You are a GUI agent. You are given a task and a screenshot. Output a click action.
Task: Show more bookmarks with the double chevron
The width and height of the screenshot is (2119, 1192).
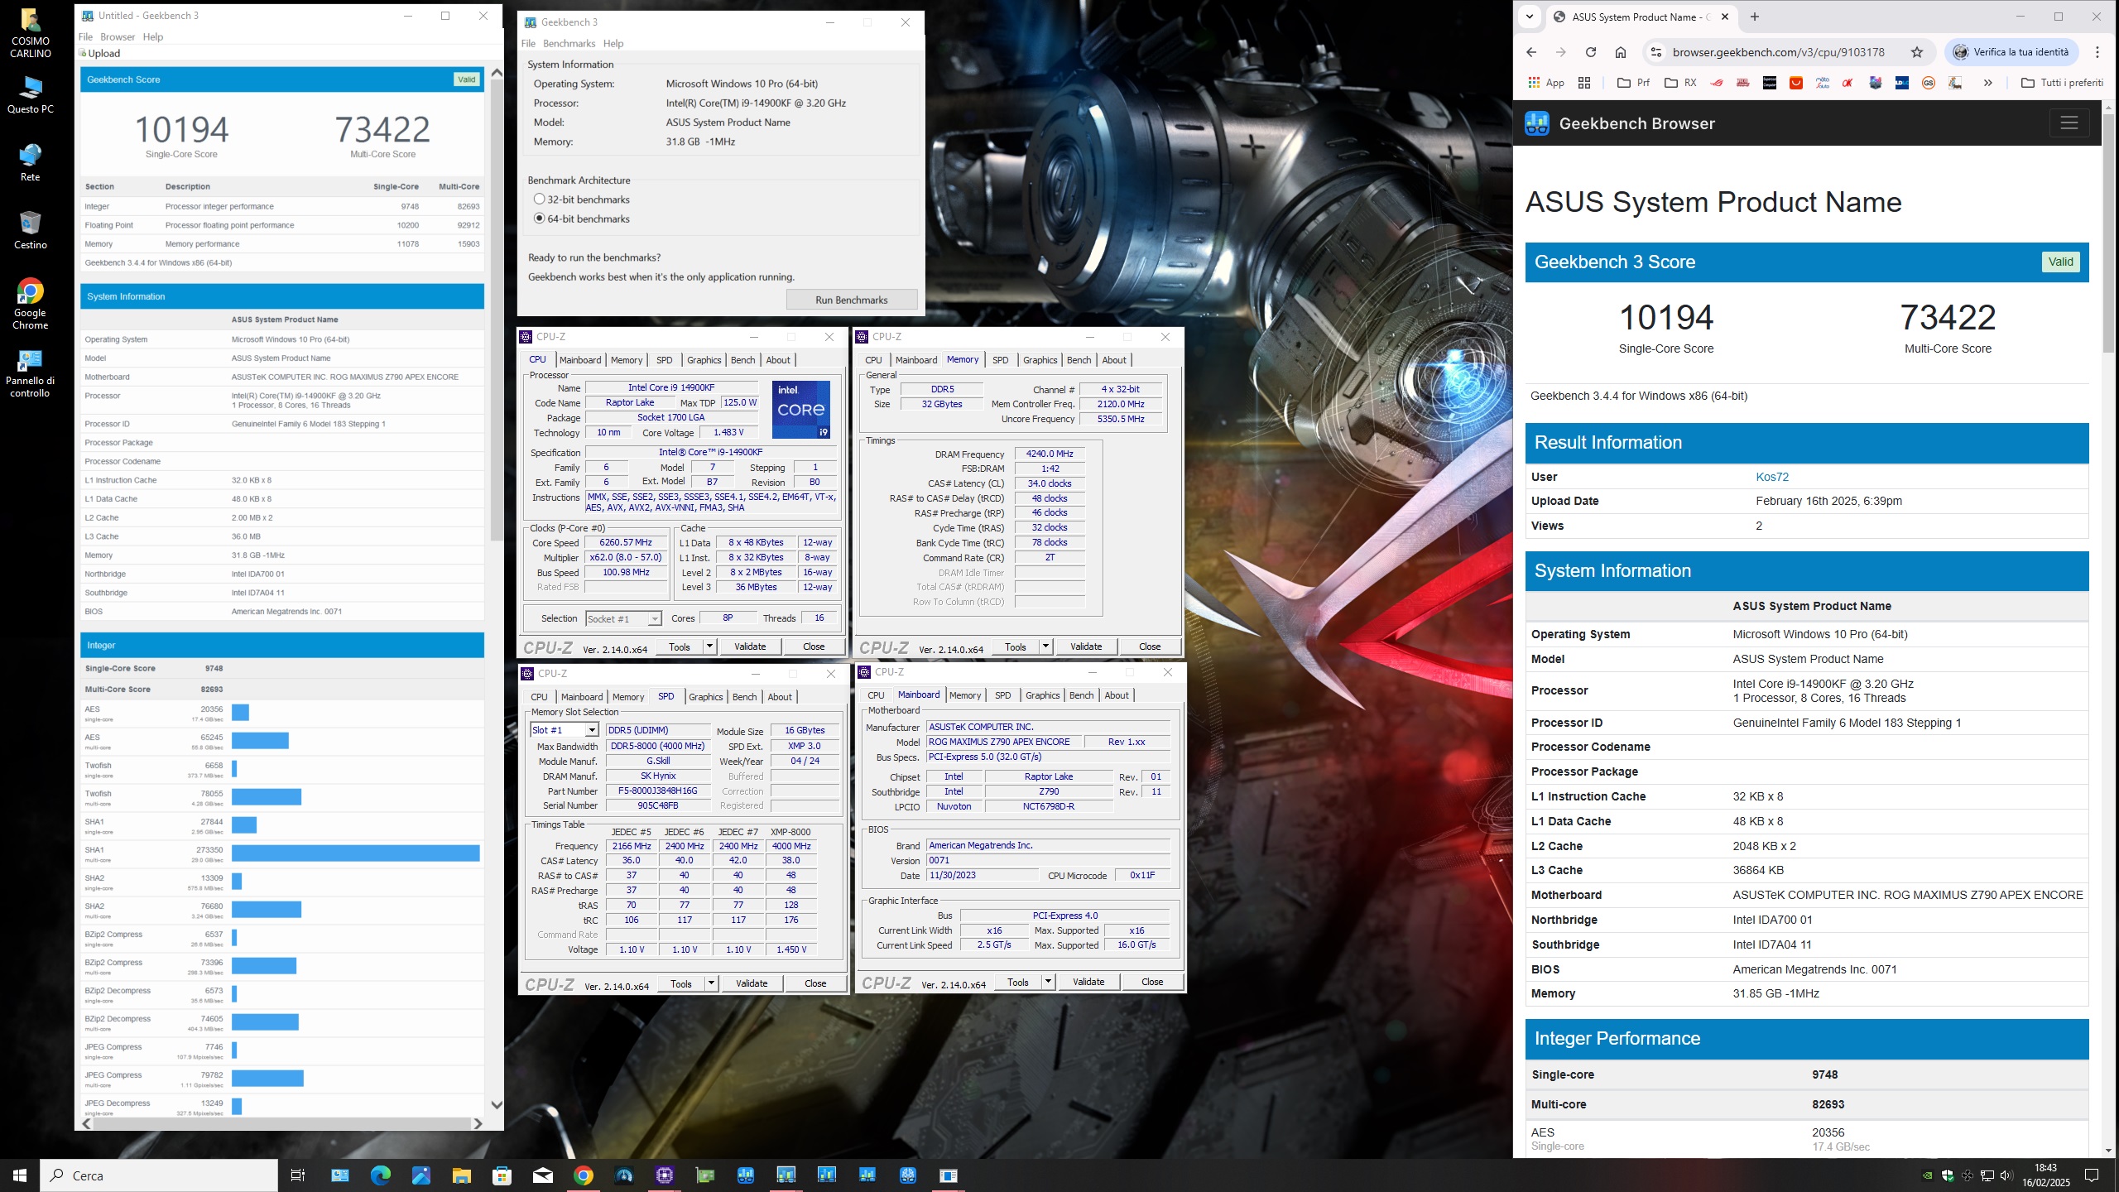point(1987,83)
